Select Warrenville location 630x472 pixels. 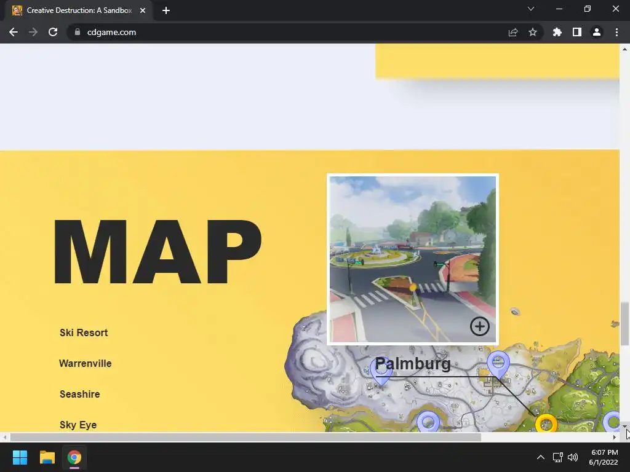click(85, 364)
